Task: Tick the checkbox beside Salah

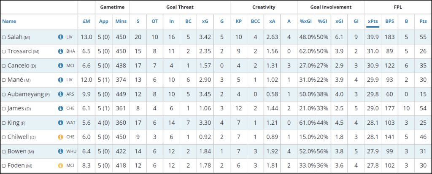Action: [4, 37]
